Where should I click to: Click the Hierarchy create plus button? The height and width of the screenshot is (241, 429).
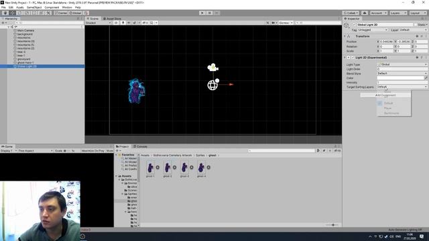pos(3,23)
